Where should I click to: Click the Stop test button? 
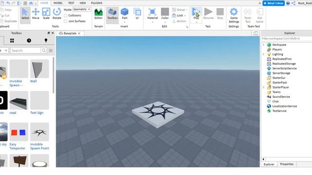tap(220, 14)
